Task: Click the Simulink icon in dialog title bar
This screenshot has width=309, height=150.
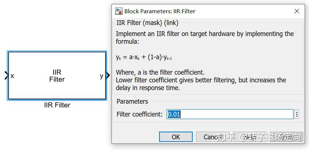Action: point(119,11)
